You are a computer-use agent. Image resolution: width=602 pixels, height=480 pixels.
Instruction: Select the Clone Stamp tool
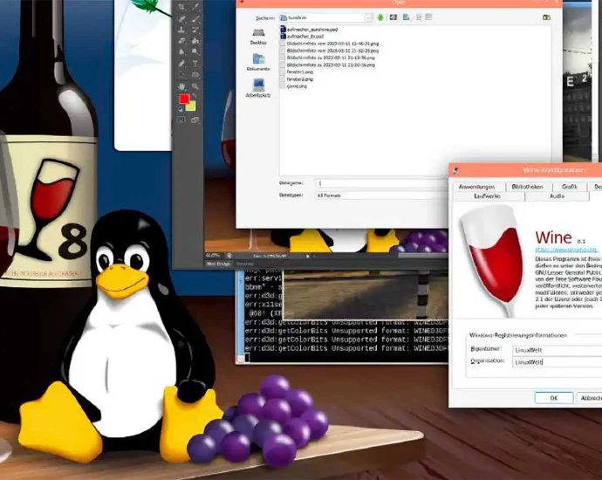[x=181, y=29]
